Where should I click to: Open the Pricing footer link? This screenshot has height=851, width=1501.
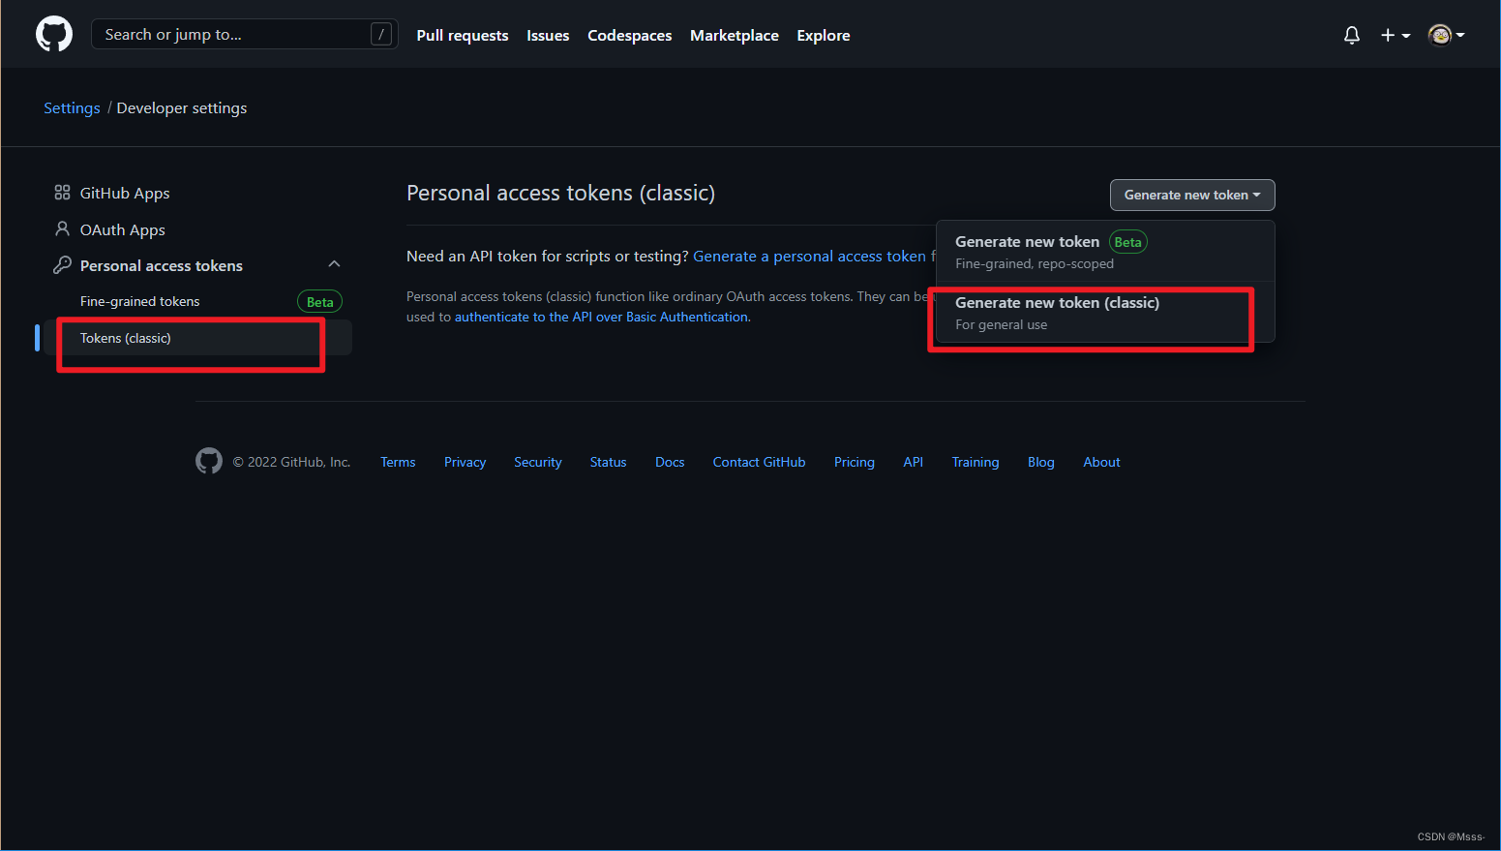[855, 462]
